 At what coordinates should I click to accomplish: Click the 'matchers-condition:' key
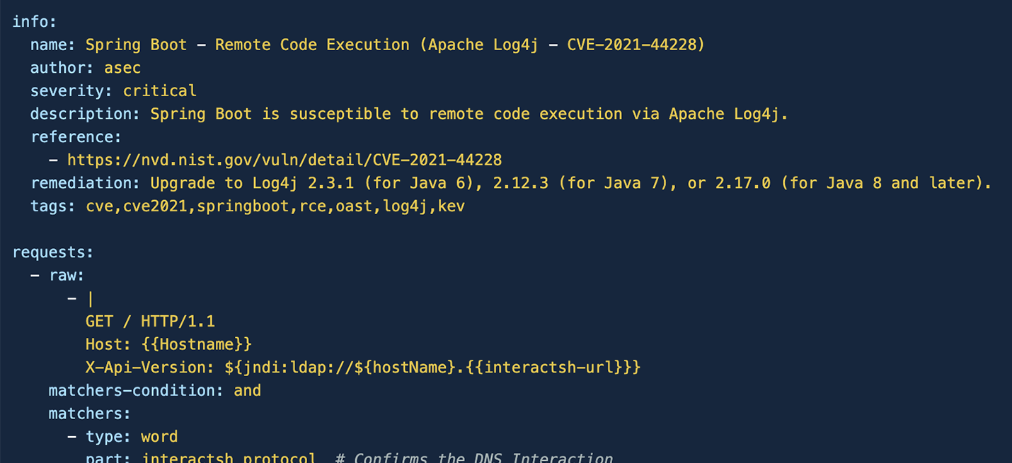tap(137, 390)
